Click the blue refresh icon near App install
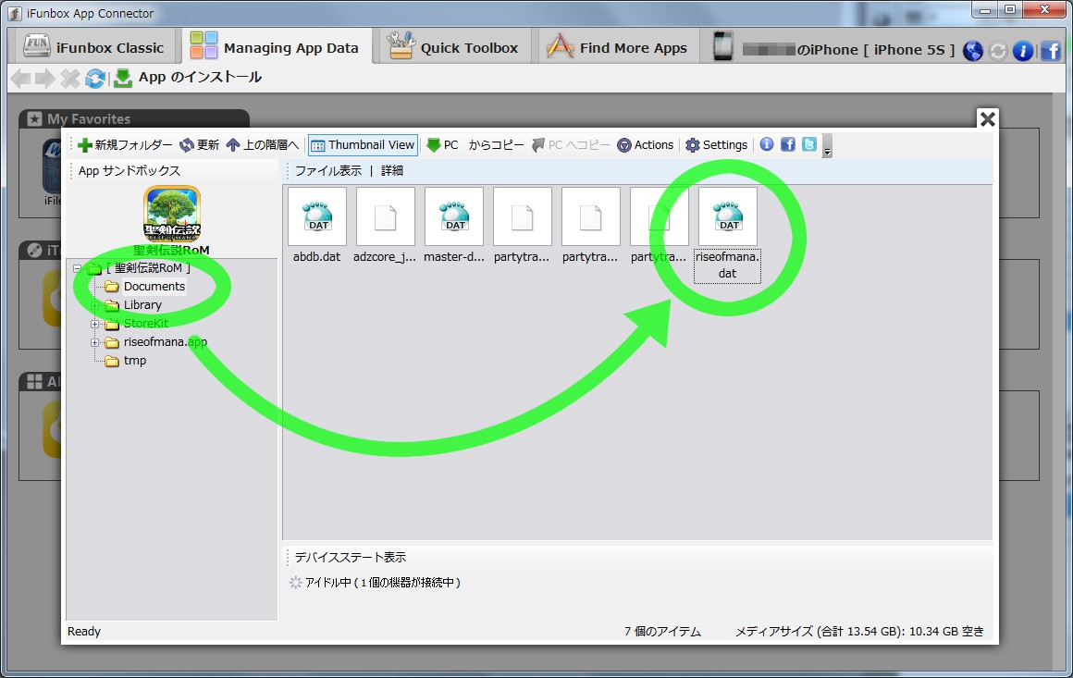The width and height of the screenshot is (1073, 678). (x=95, y=79)
